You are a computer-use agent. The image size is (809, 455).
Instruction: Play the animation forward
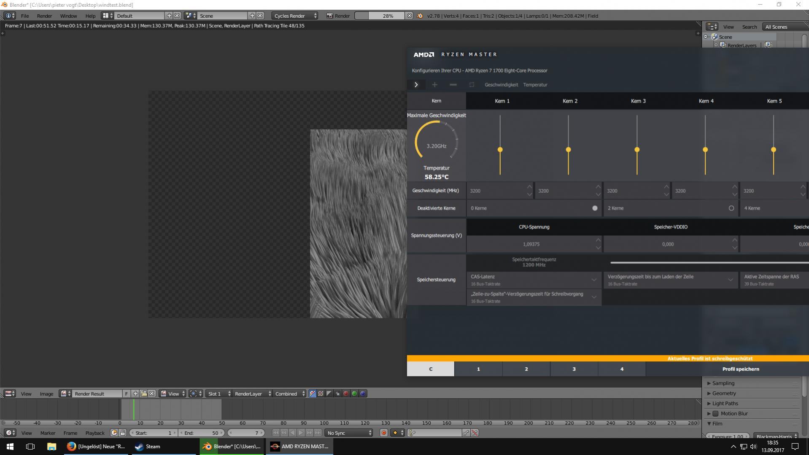[301, 433]
